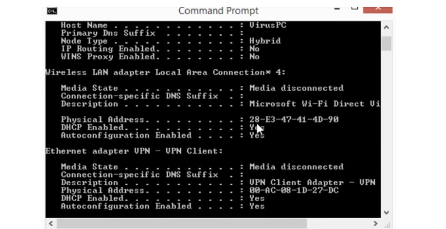Click empty vertical scrollbar track below thumb
446x229 pixels.
pyautogui.click(x=386, y=134)
